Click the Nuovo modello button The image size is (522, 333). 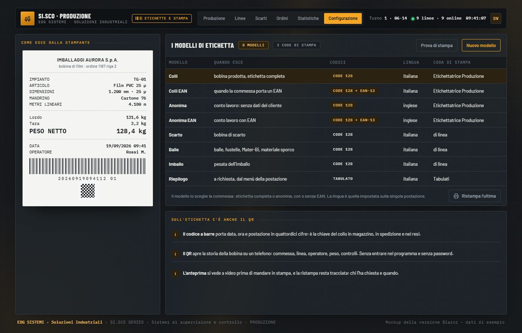[x=481, y=45]
